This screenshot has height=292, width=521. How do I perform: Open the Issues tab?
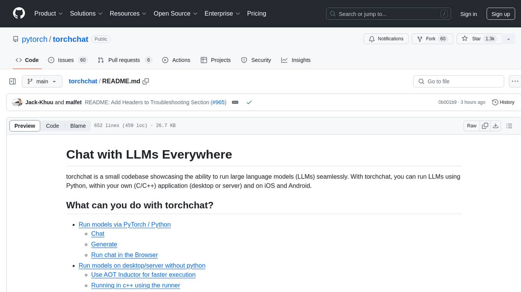[68, 60]
